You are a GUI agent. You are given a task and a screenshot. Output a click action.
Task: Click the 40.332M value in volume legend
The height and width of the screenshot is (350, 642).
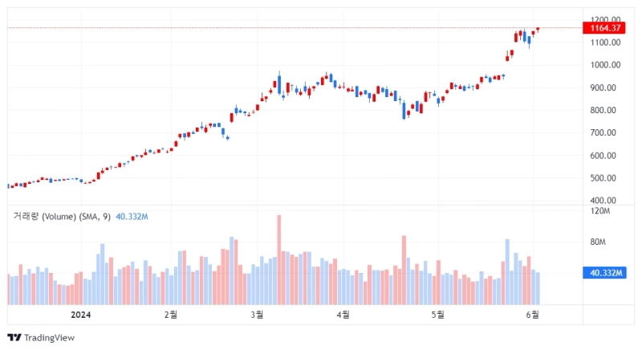132,217
